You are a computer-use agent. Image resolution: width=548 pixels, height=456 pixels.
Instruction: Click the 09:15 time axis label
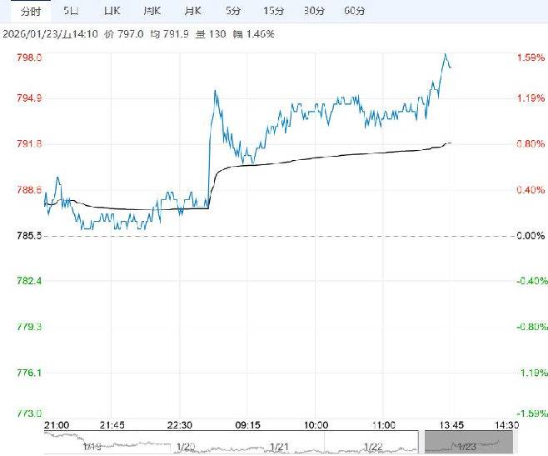pos(249,424)
